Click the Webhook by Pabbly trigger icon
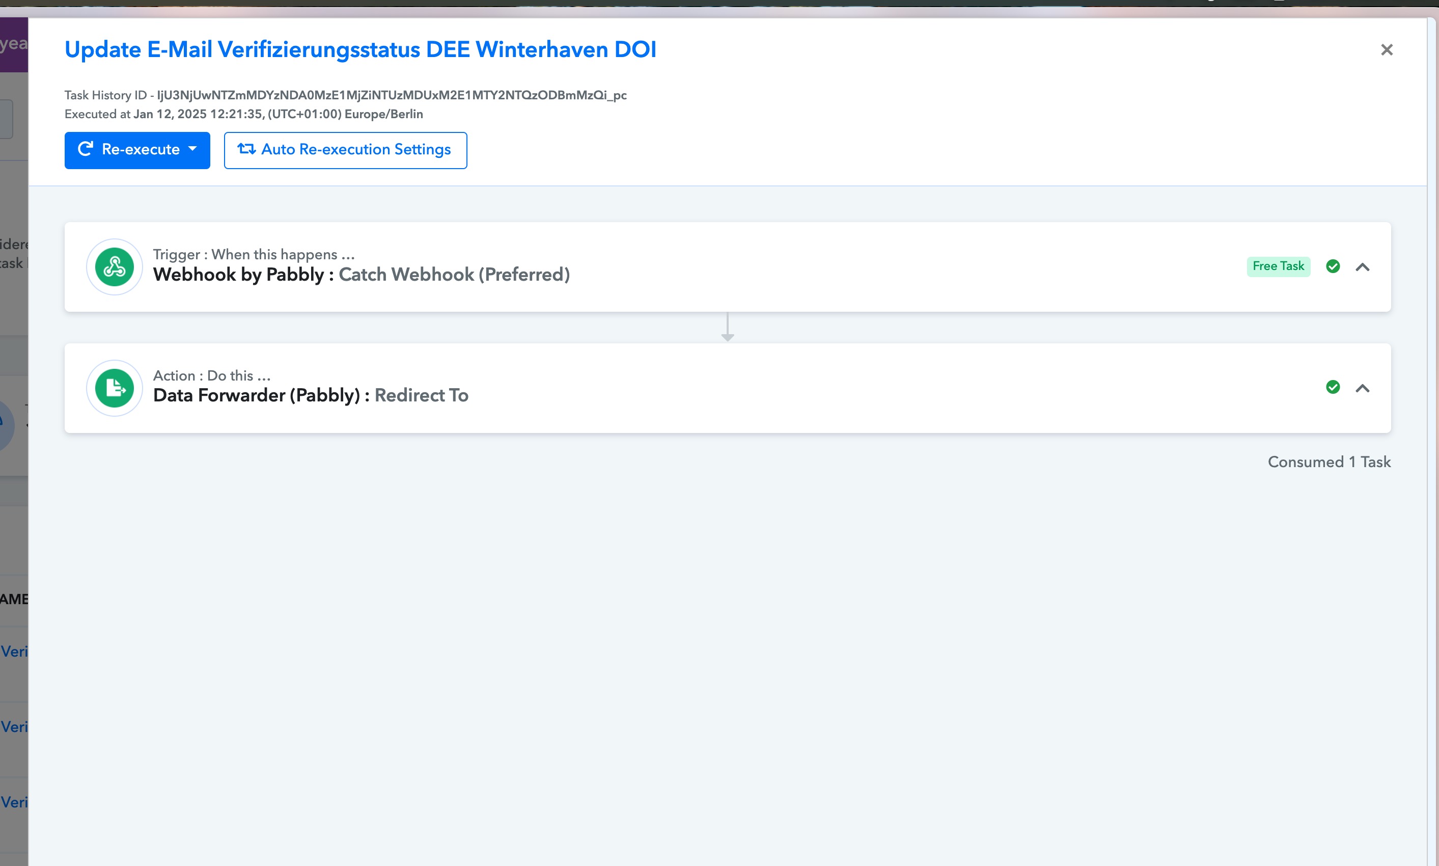Viewport: 1439px width, 866px height. click(x=115, y=267)
